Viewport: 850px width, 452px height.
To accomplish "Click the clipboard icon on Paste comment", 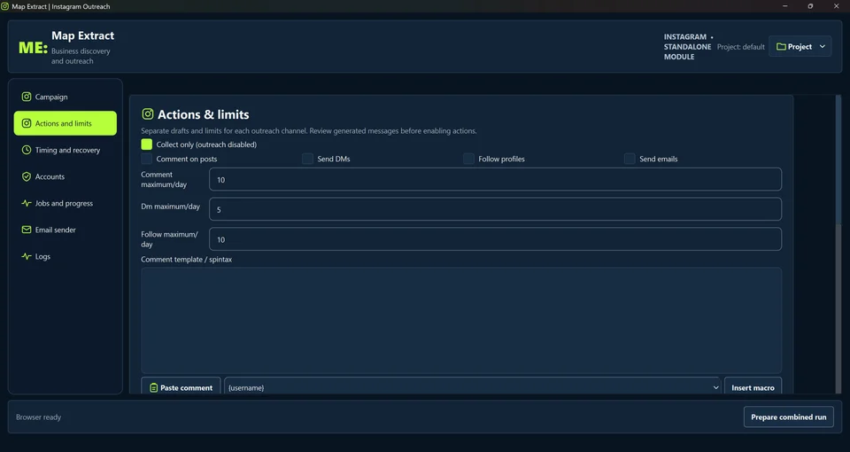I will point(154,387).
